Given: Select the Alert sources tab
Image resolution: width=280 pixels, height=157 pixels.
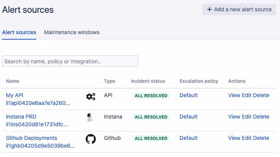Looking at the screenshot, I should click(19, 32).
